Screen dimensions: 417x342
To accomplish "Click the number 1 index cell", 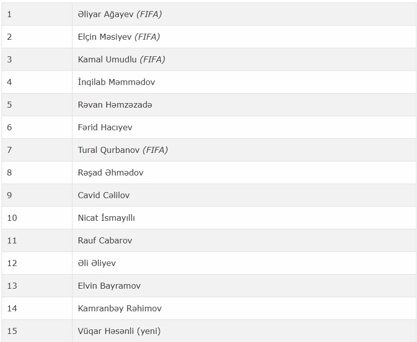I will tap(37, 15).
